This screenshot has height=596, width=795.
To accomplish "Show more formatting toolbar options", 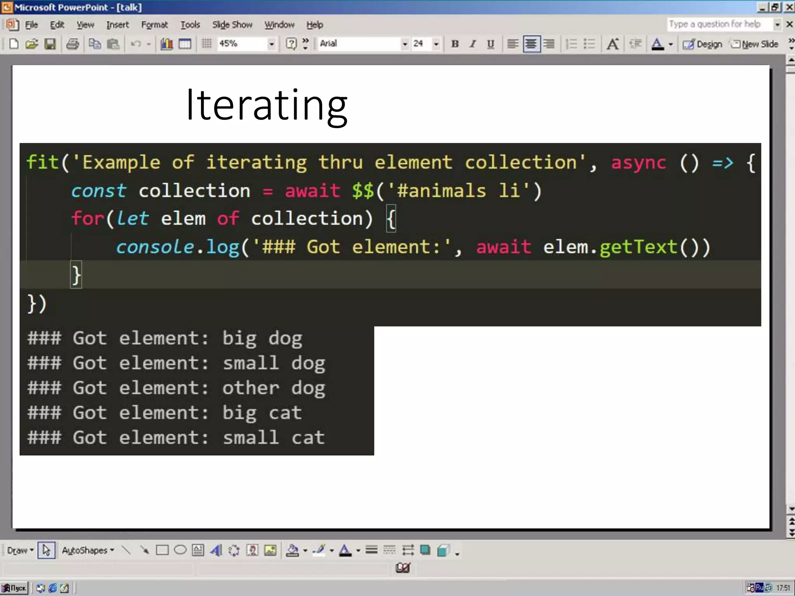I will coord(791,44).
